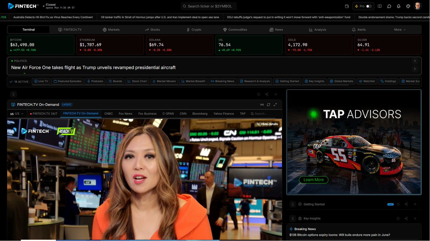Toggle the Breaking News widget chip
This screenshot has width=430, height=241.
coord(223,81)
